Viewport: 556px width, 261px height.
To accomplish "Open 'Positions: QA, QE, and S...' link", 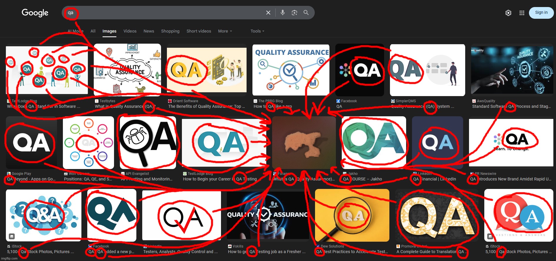I will coord(88,179).
